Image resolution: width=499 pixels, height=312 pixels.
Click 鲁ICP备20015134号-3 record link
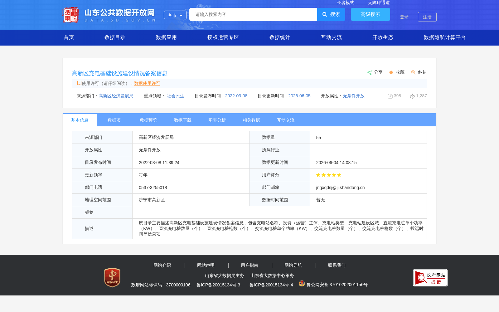point(218,285)
